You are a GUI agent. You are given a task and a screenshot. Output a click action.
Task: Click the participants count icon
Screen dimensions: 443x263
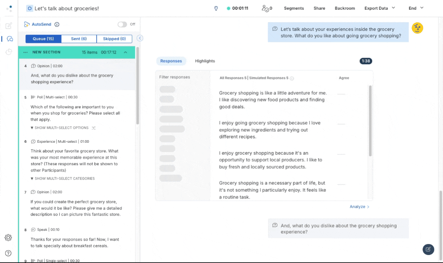(x=266, y=8)
